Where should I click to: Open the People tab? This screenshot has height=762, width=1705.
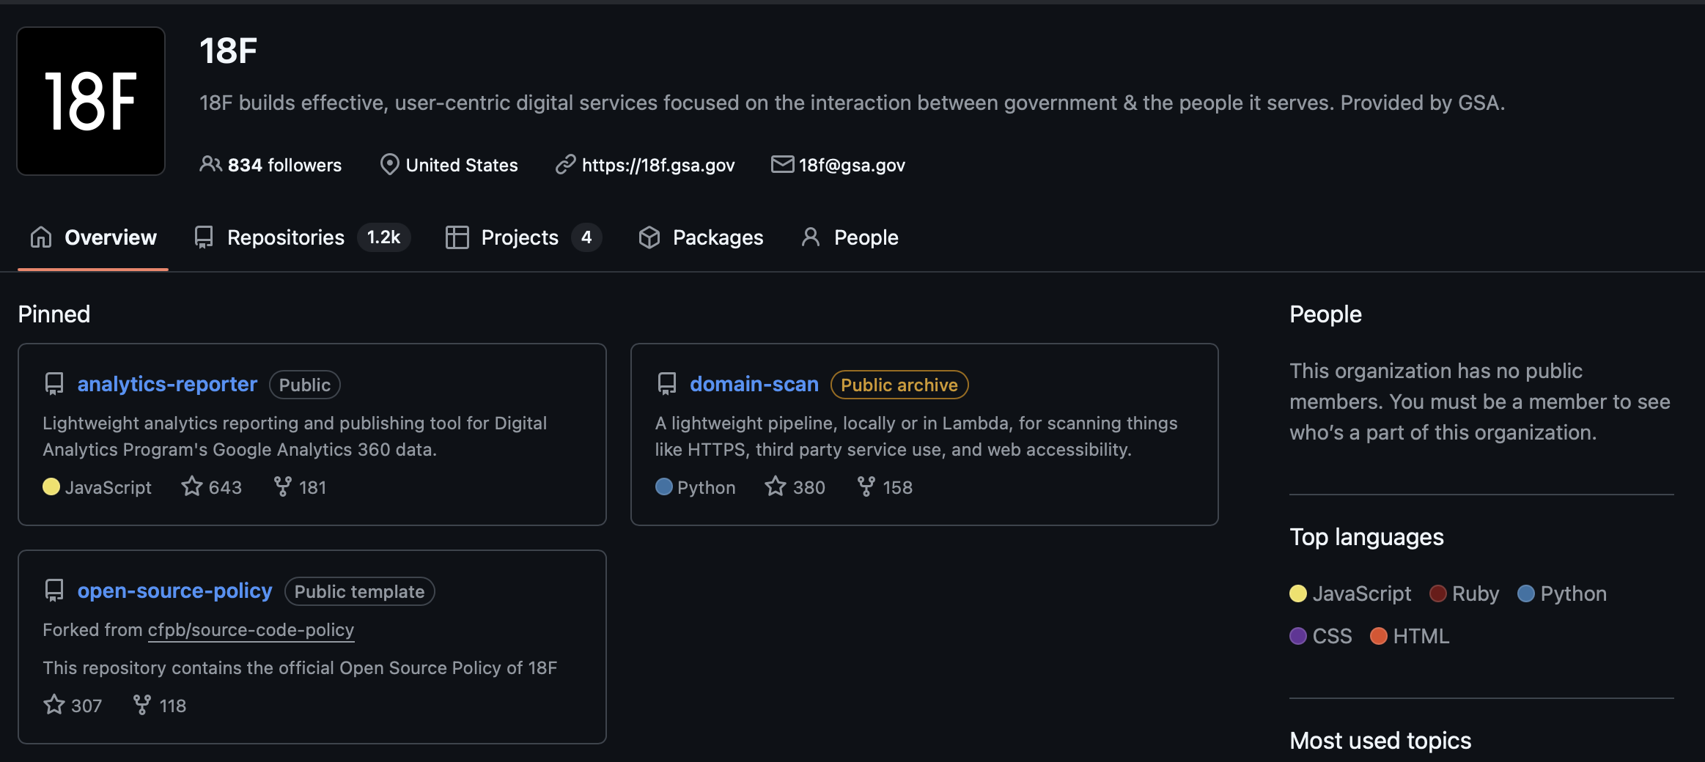865,237
